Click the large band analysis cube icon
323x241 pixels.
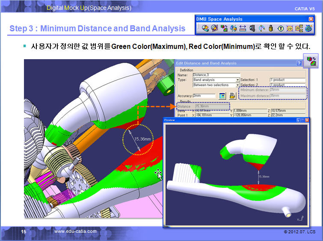tap(309, 61)
